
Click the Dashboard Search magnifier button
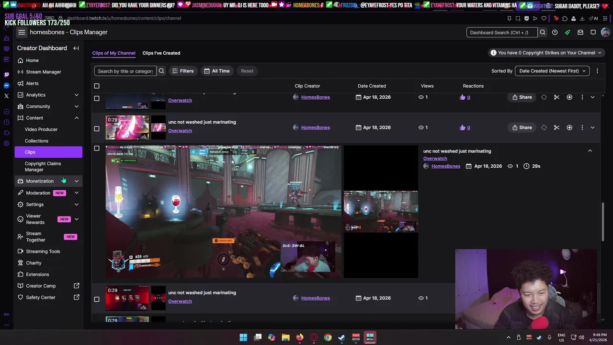click(x=543, y=33)
